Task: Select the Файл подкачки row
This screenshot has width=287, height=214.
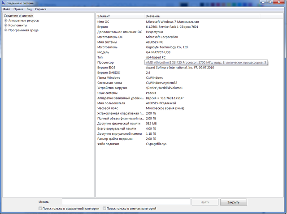Action: [108, 144]
